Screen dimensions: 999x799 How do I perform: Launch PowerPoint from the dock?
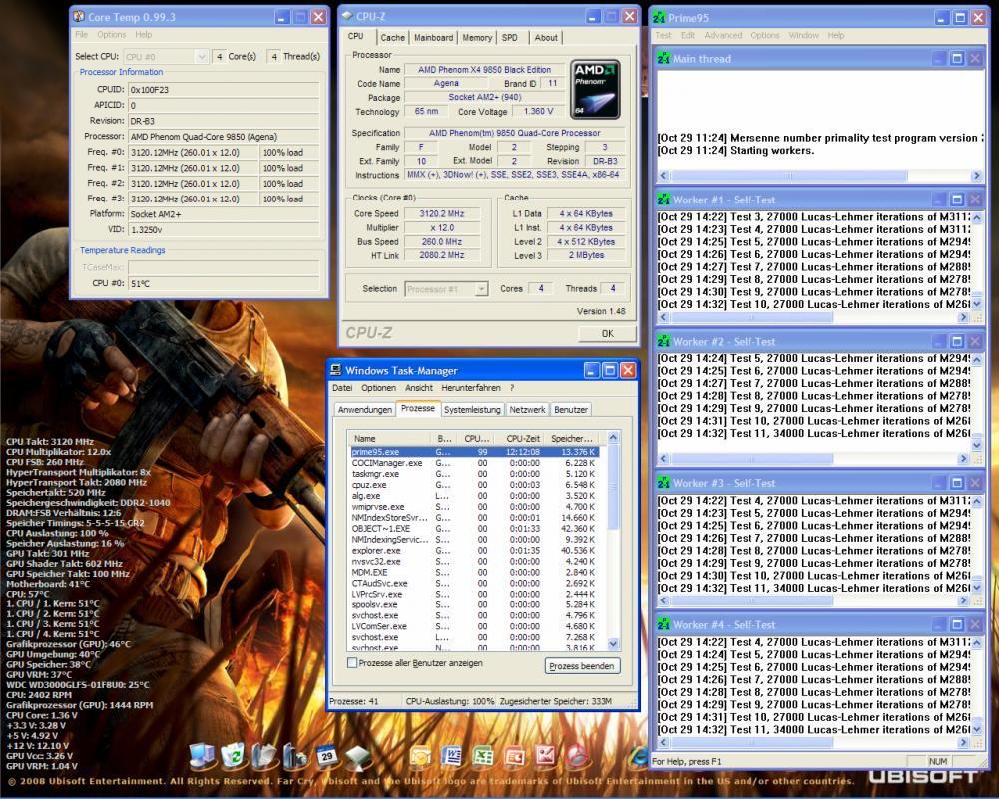coord(514,756)
